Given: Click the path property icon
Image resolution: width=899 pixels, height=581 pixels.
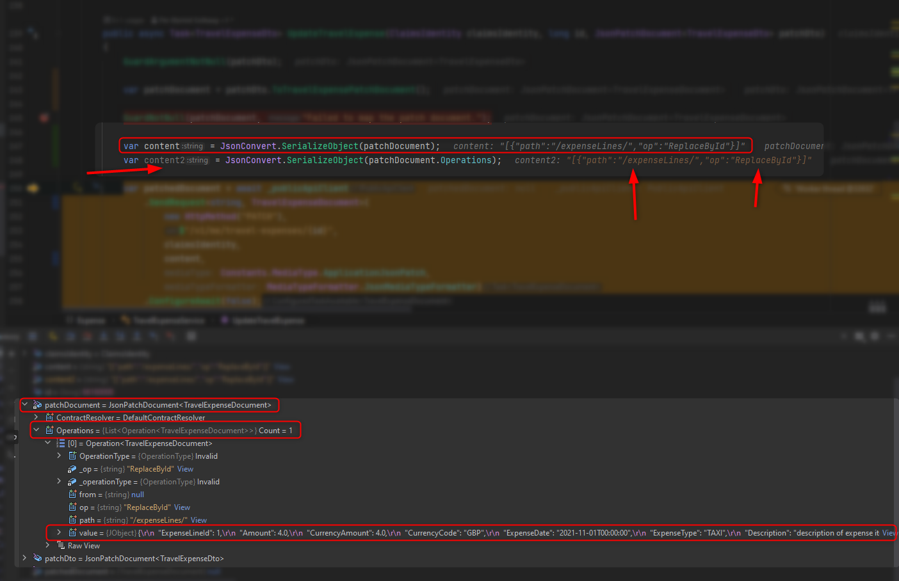Looking at the screenshot, I should pyautogui.click(x=72, y=520).
